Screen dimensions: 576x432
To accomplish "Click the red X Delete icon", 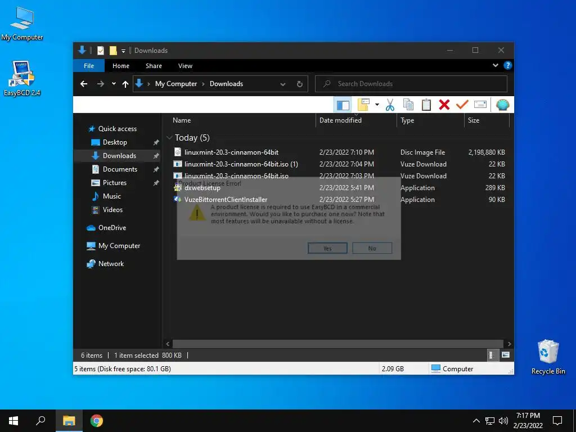I will 444,105.
